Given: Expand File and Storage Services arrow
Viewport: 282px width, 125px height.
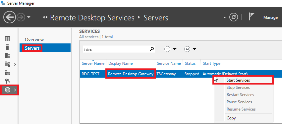Looking at the screenshot, I should [15, 64].
